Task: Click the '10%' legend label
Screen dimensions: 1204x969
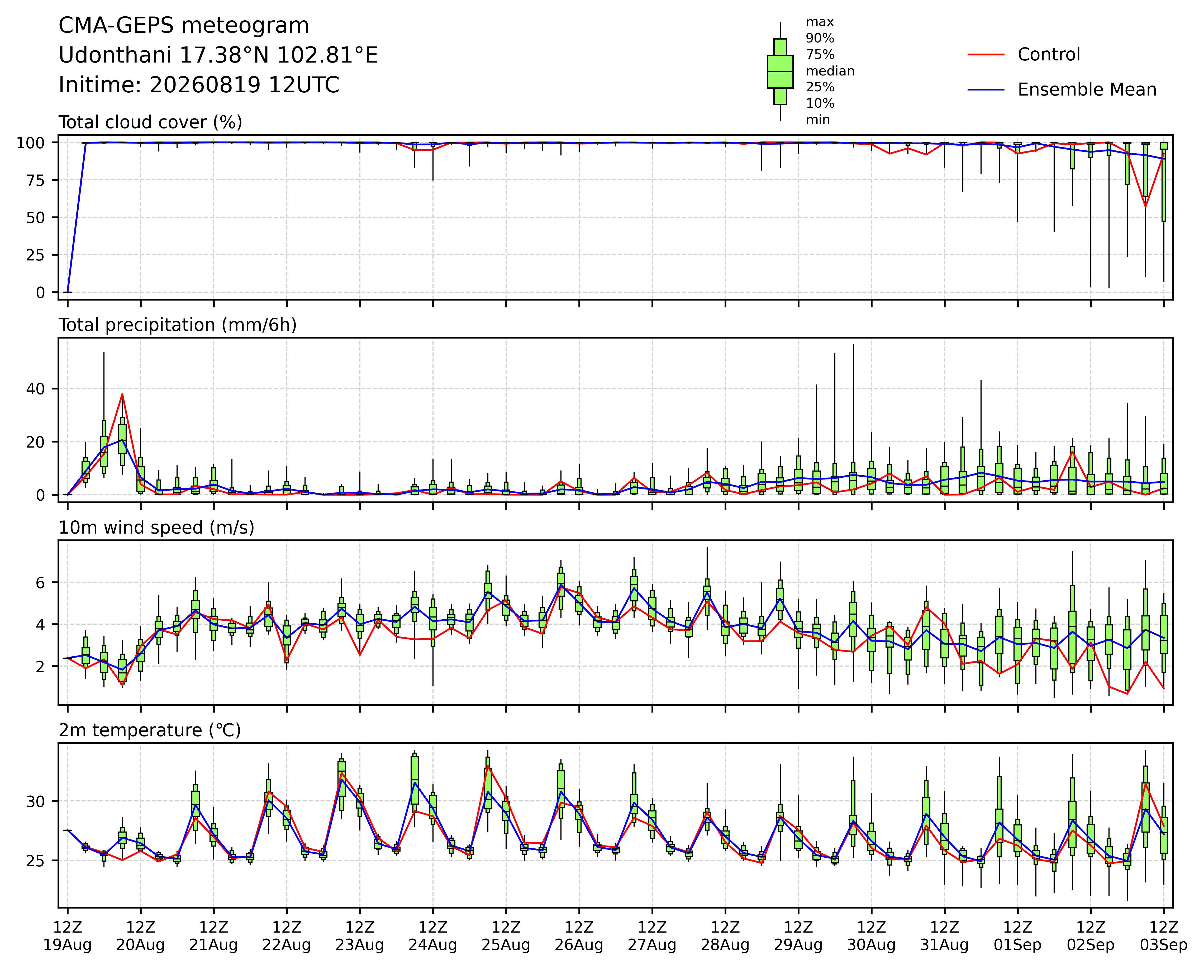Action: [820, 104]
